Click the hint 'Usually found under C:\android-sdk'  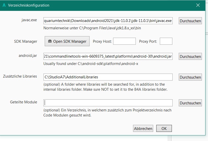click(91, 64)
